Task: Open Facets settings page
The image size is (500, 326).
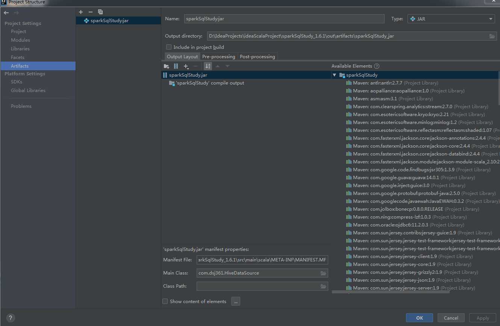Action: click(18, 57)
